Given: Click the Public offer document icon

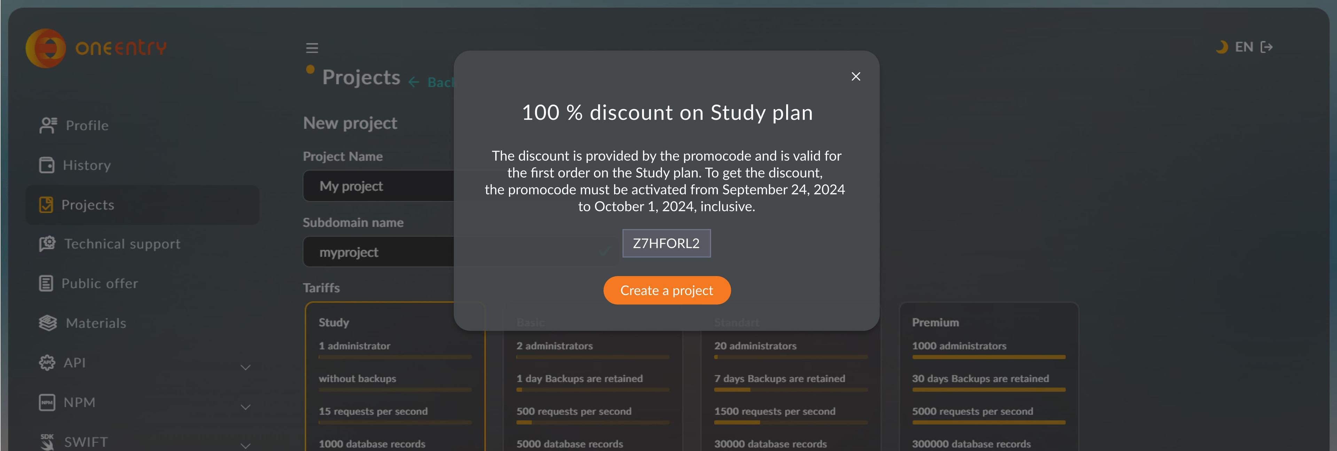Looking at the screenshot, I should pyautogui.click(x=46, y=283).
